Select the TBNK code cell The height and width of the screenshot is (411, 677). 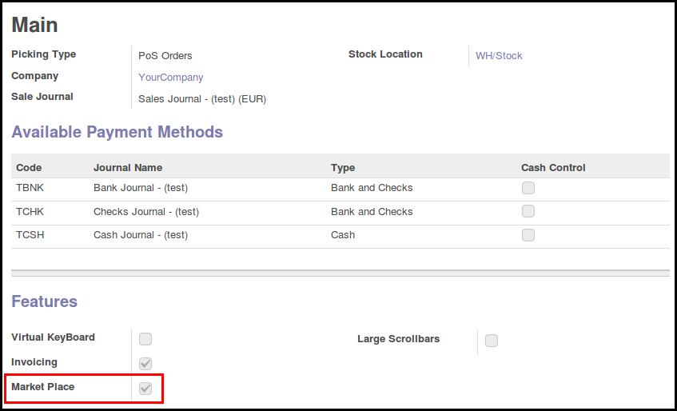click(30, 188)
